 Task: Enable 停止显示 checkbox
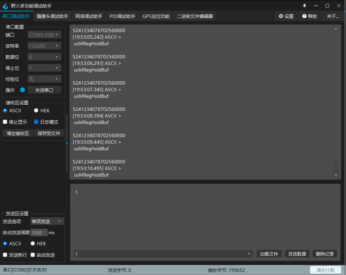(5, 122)
